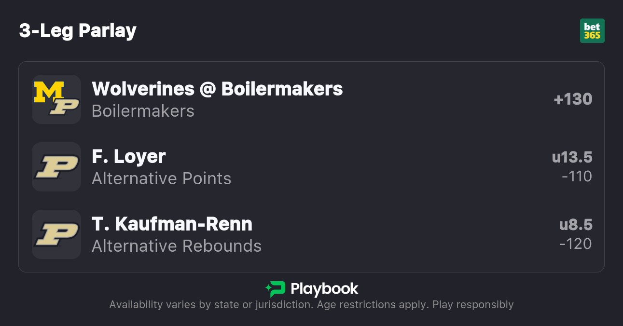The width and height of the screenshot is (623, 326).
Task: Select the u8.5 rebounds line
Action: click(x=575, y=225)
